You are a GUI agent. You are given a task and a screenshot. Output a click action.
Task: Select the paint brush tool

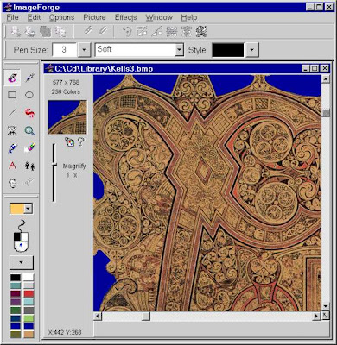coord(12,78)
